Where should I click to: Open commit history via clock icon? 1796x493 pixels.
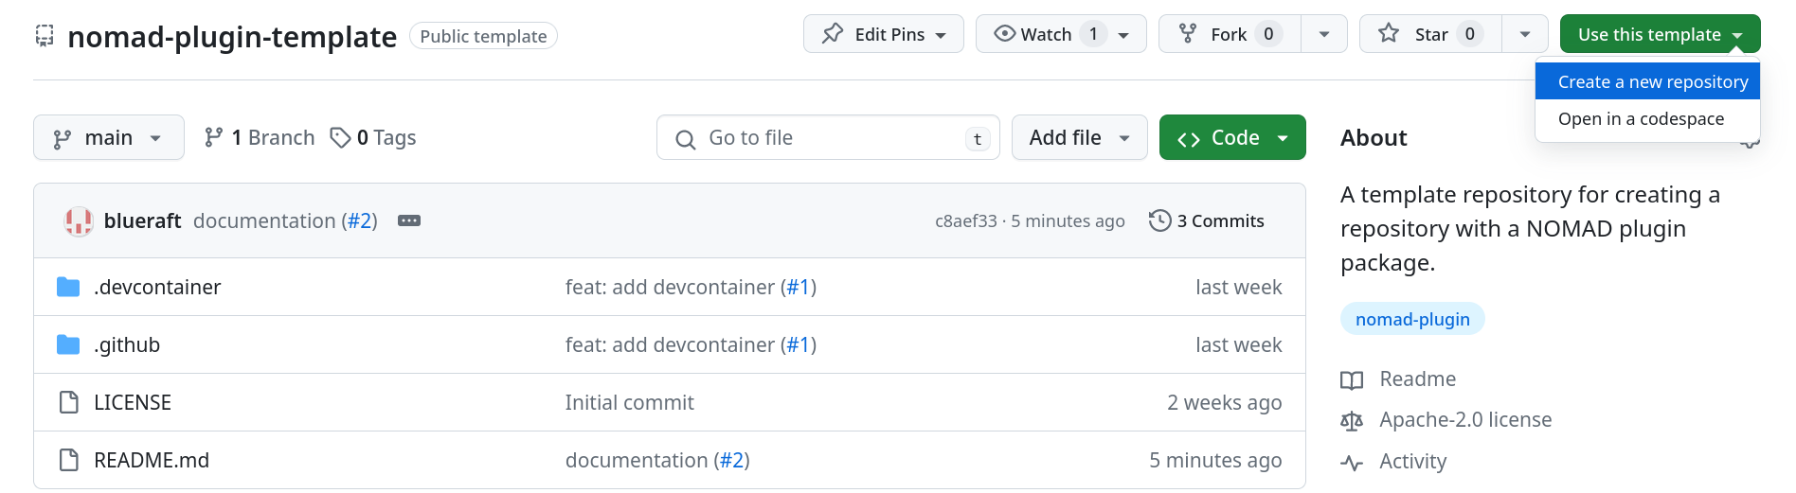[1159, 221]
